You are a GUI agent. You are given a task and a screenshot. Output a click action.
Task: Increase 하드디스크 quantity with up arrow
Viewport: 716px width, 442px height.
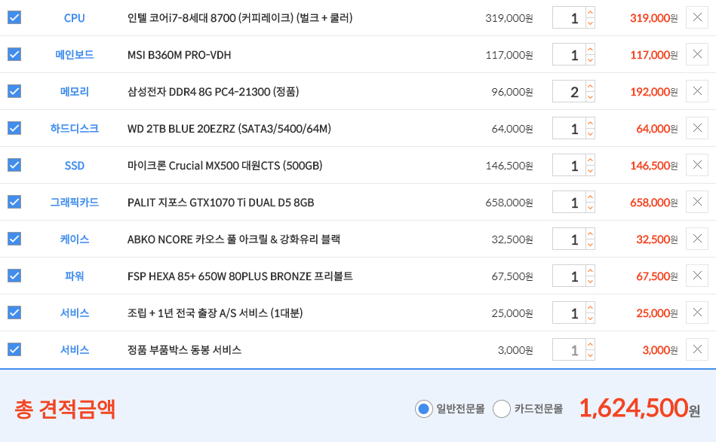pos(591,123)
